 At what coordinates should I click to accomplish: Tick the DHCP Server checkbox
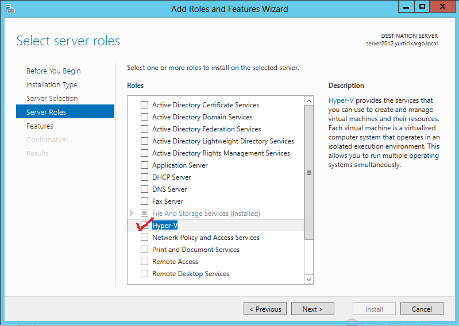[144, 177]
